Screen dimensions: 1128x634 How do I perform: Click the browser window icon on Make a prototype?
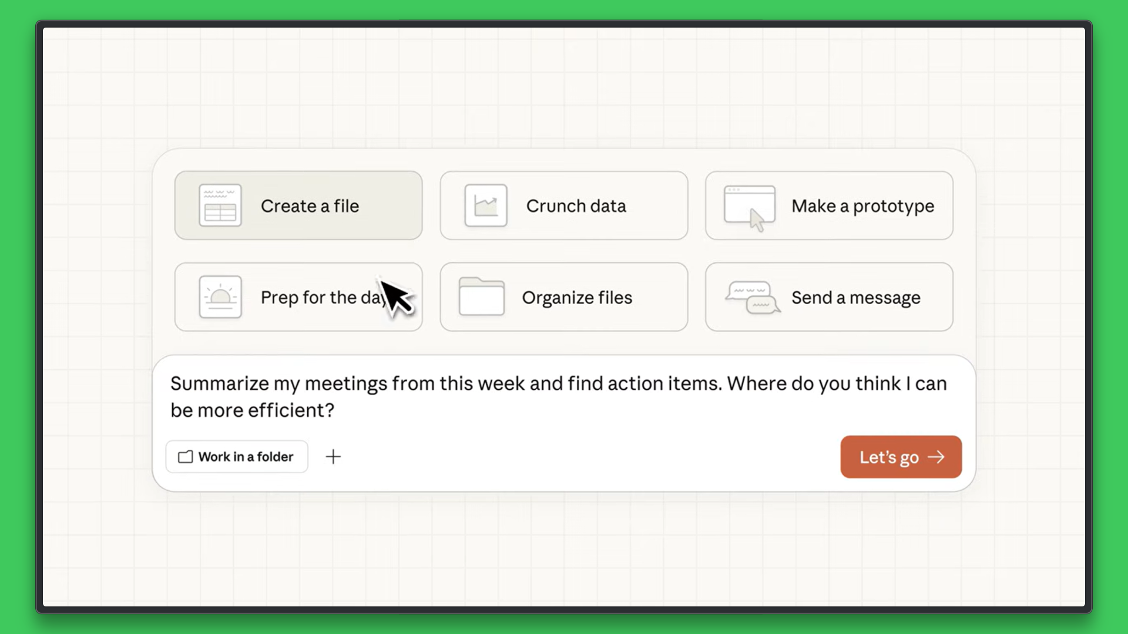click(750, 207)
